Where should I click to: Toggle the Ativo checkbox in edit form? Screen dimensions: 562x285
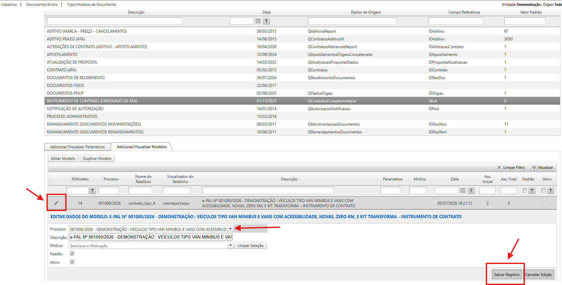click(x=72, y=262)
